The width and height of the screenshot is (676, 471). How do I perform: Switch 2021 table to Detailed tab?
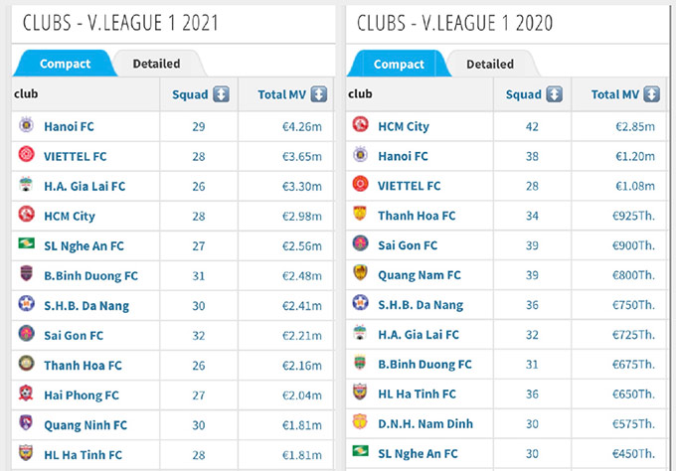[156, 64]
